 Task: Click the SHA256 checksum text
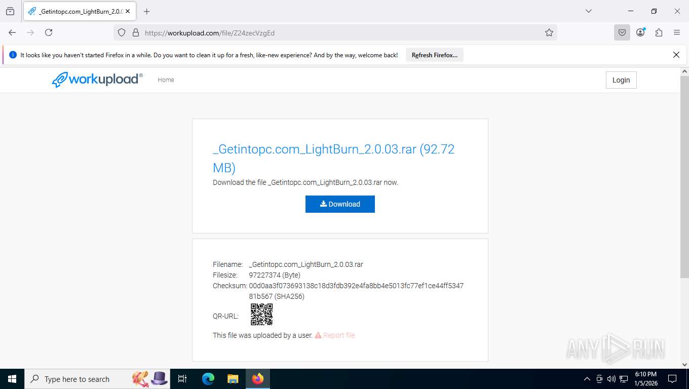(356, 291)
